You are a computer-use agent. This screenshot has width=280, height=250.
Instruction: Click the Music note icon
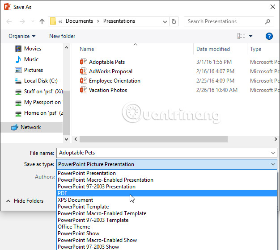(18, 59)
